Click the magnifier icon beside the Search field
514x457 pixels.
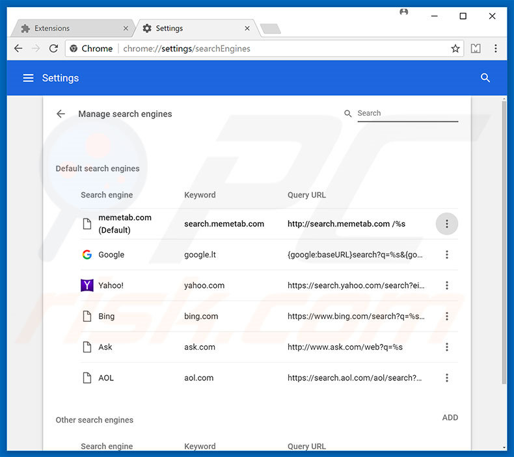click(348, 113)
